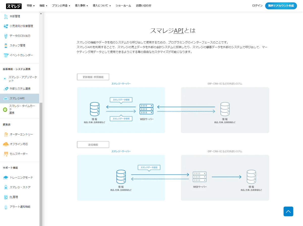
Task: Click the 外部システム連携 link icon
Action: tap(6, 89)
